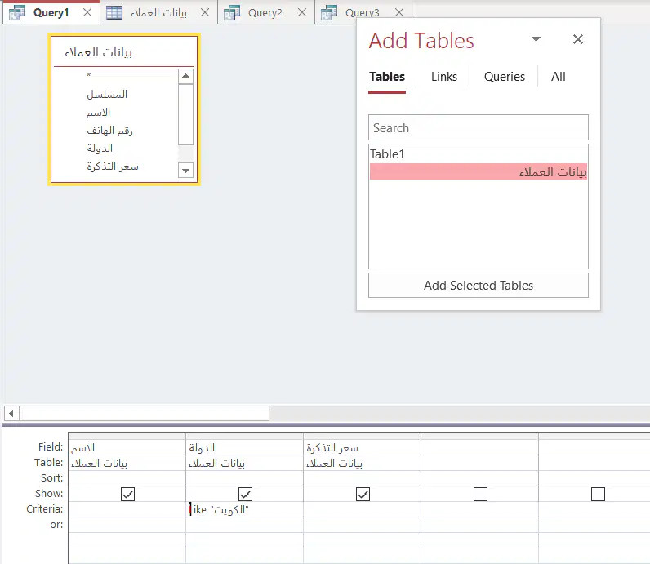Click Table cell under سعر التذكرة column
The image size is (650, 564).
[363, 463]
